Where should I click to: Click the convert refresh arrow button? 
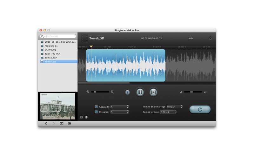pos(200,109)
